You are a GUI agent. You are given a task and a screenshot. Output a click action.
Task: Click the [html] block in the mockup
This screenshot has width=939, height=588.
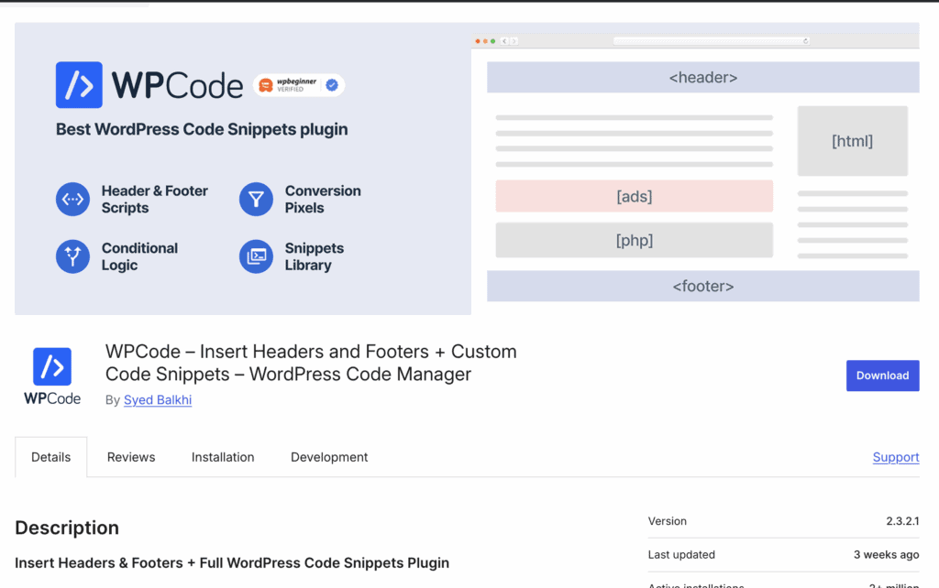(852, 141)
